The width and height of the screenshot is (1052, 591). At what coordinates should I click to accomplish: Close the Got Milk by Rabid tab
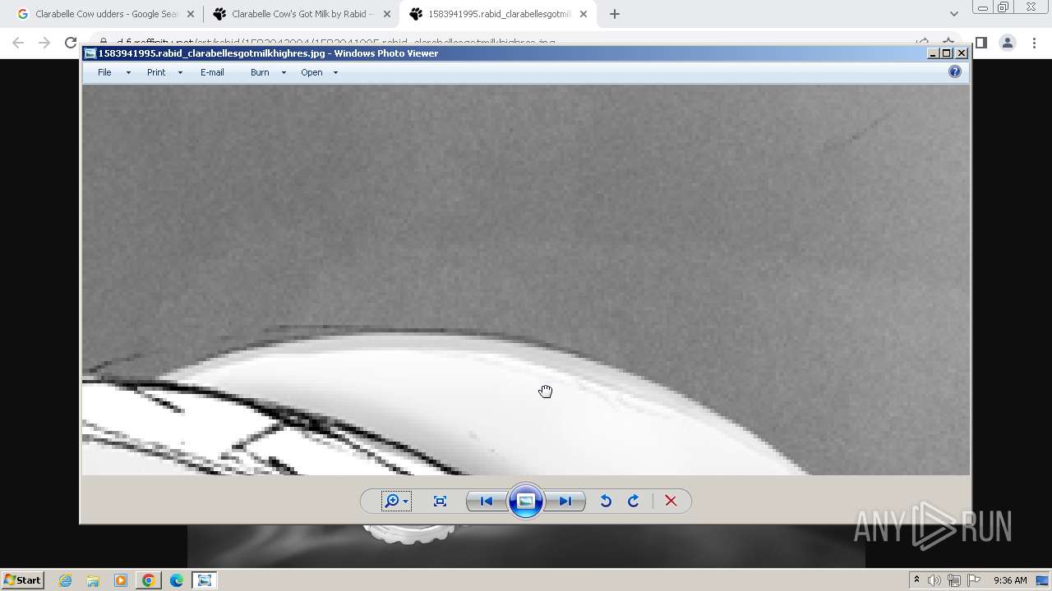(x=387, y=14)
